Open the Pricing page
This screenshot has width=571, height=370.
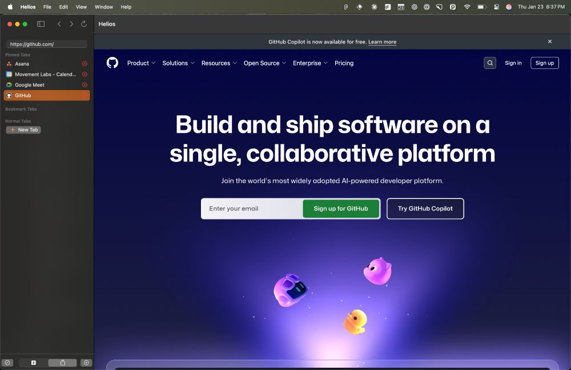point(344,63)
